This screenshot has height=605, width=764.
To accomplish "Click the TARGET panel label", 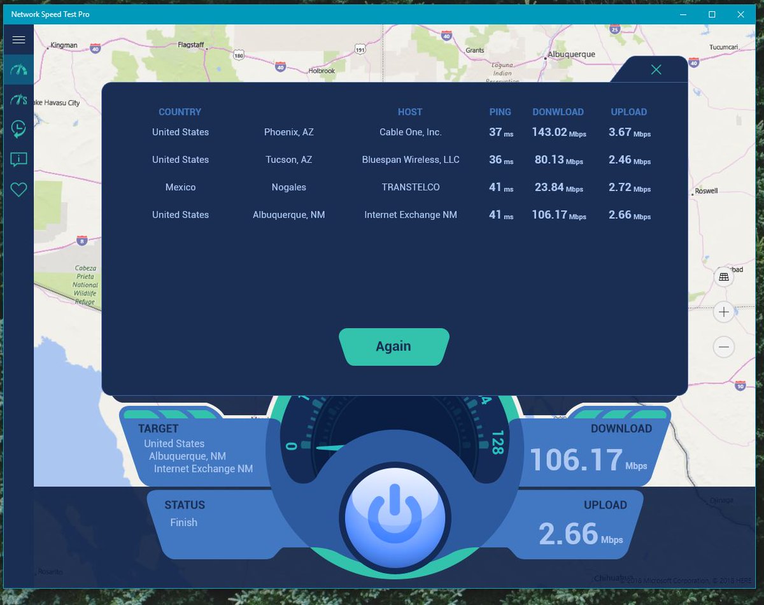I will pos(159,429).
